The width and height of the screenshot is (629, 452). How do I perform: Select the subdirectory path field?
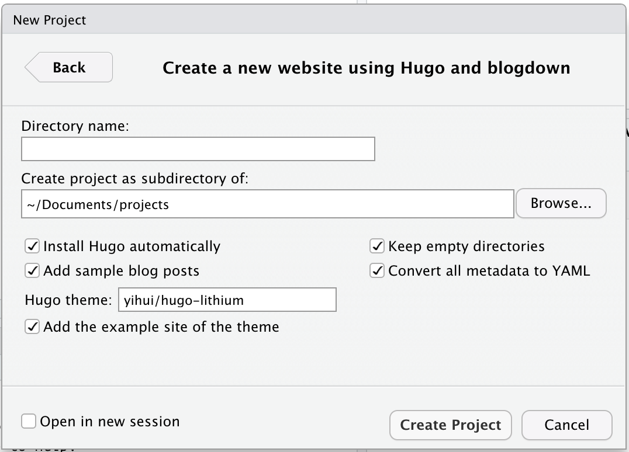(267, 203)
